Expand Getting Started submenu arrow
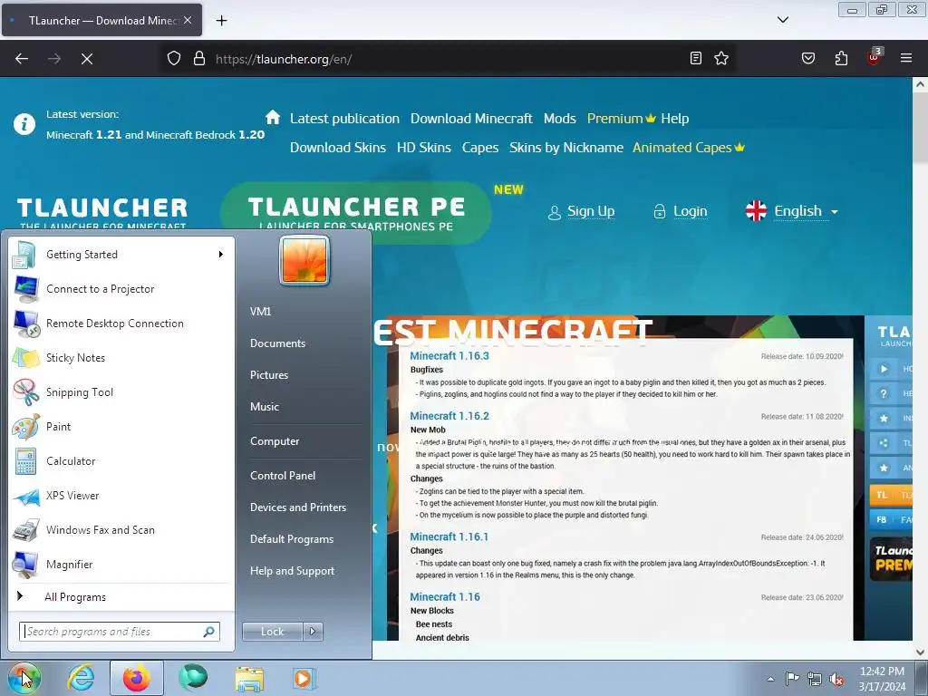The height and width of the screenshot is (696, 928). pos(221,255)
